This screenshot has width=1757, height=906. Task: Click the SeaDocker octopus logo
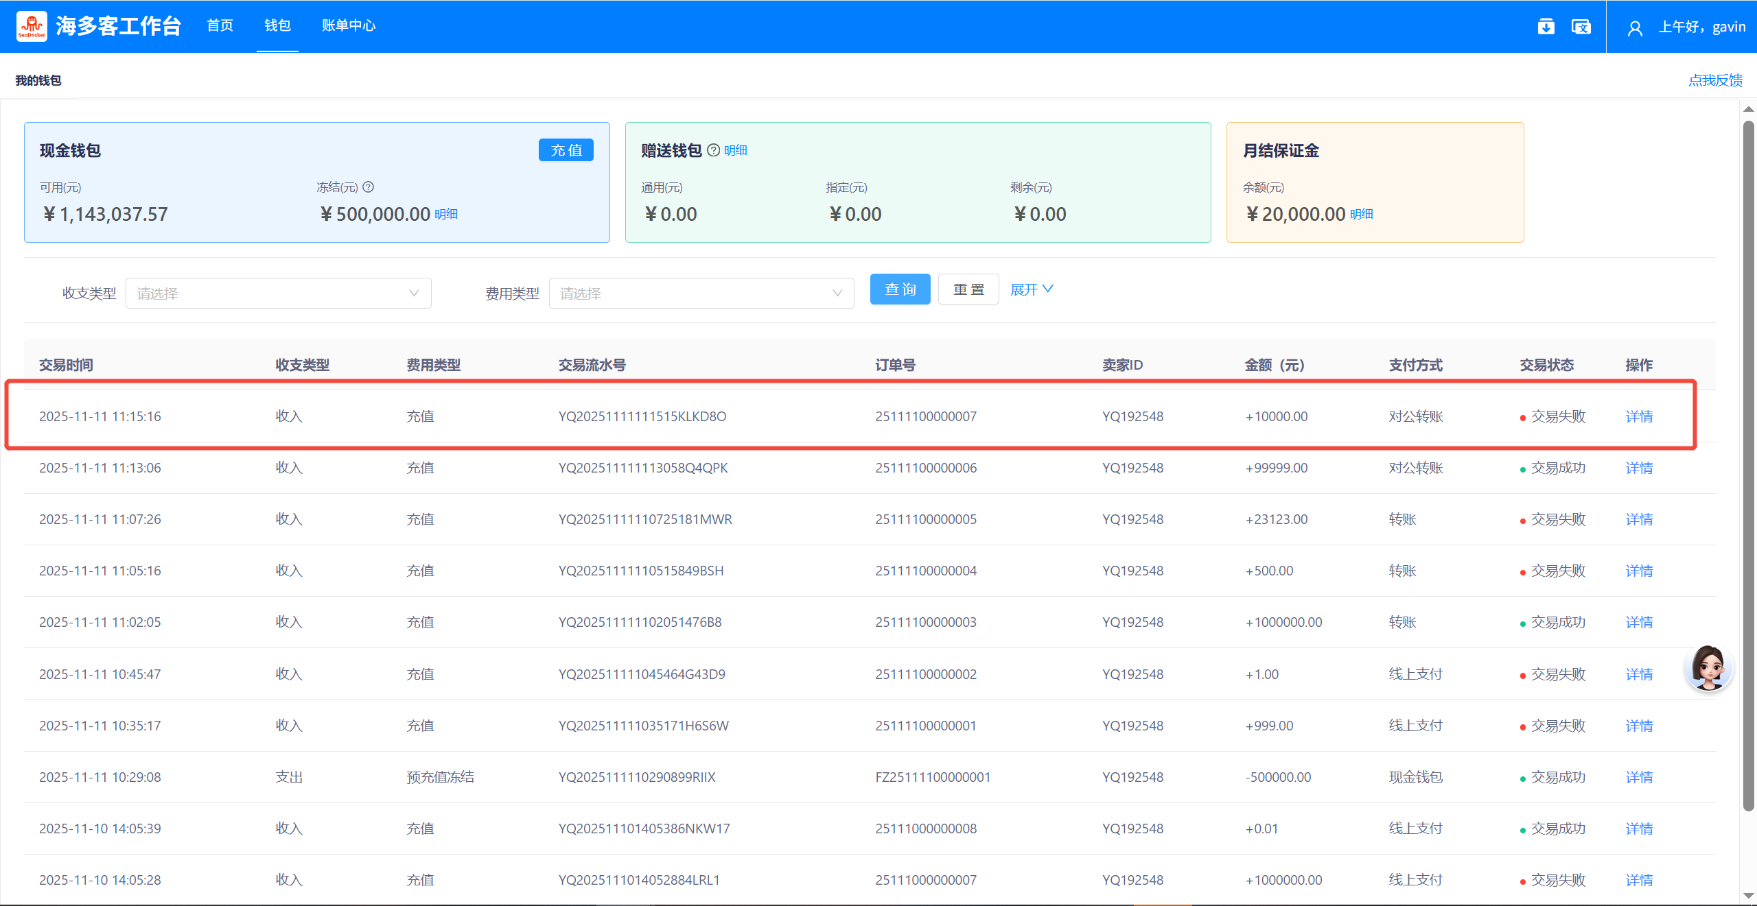click(x=32, y=26)
